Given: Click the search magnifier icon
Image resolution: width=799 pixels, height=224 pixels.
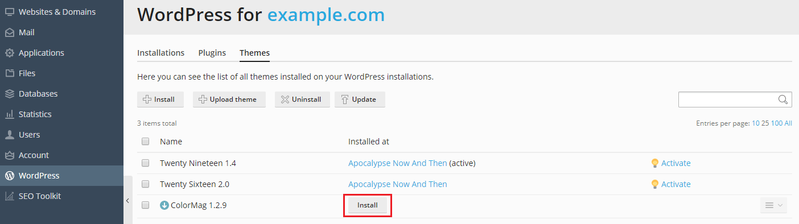Looking at the screenshot, I should click(x=783, y=99).
